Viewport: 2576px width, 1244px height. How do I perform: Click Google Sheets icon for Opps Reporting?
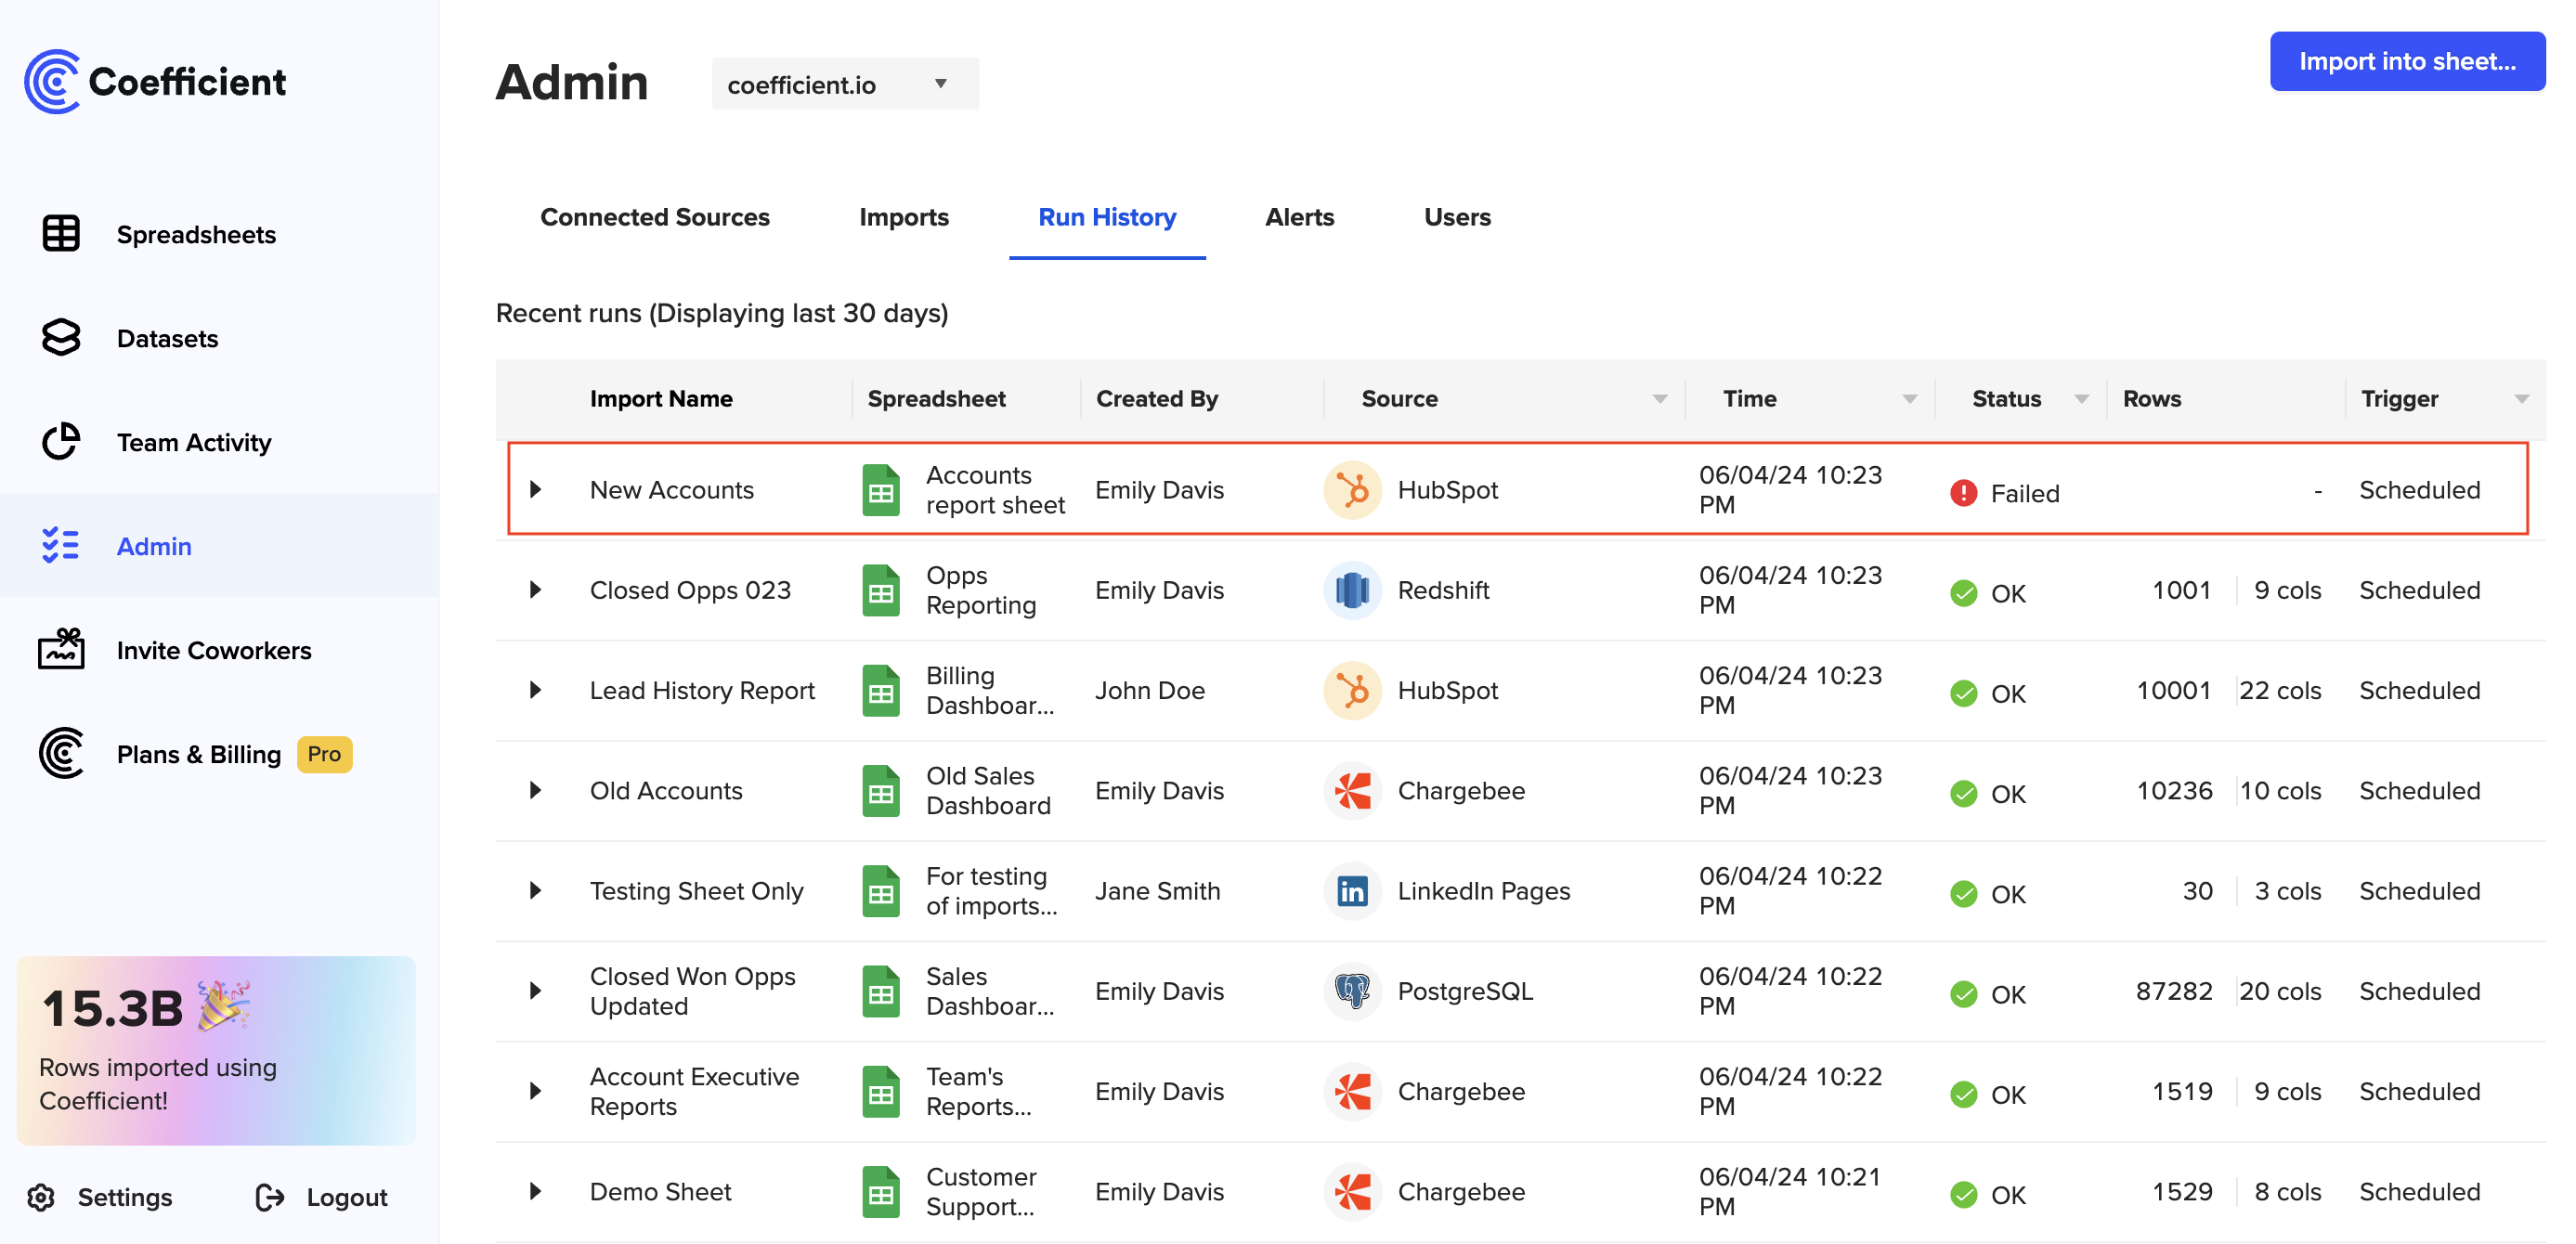click(x=880, y=590)
